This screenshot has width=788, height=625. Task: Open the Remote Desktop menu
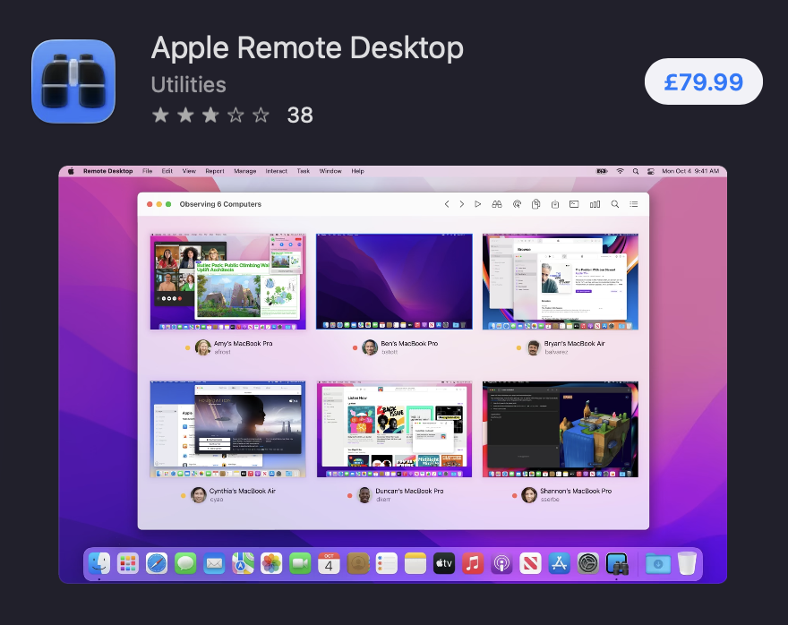pyautogui.click(x=108, y=171)
